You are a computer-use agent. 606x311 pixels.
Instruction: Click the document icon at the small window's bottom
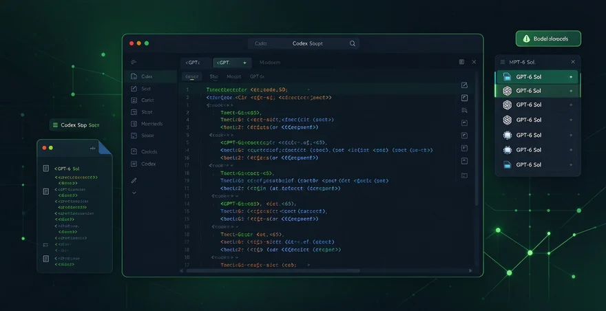tap(46, 259)
